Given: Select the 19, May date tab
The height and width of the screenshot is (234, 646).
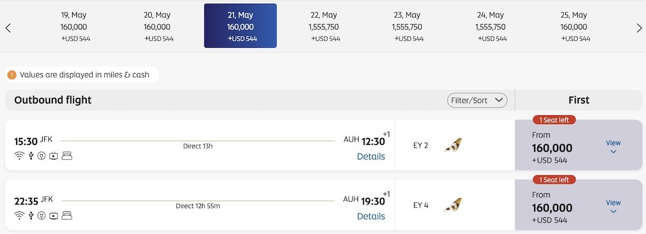Looking at the screenshot, I should (x=74, y=26).
